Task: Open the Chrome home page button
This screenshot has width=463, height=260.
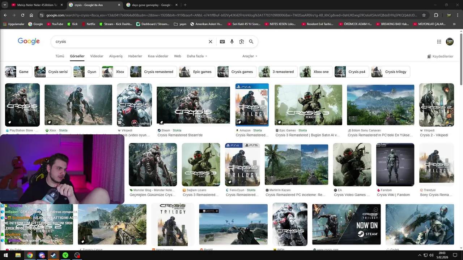Action: (31, 15)
